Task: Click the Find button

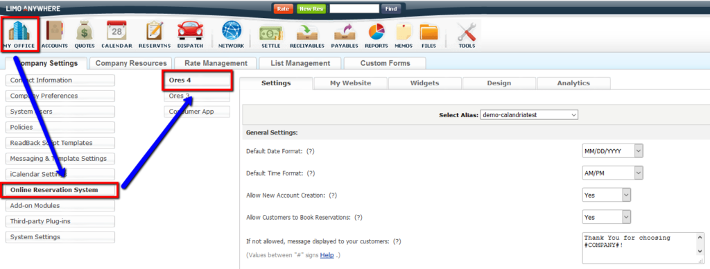Action: pos(391,8)
